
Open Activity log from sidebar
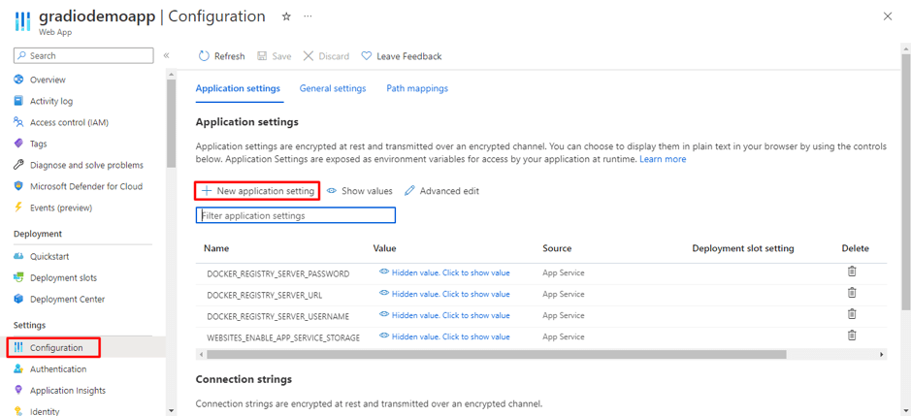click(x=51, y=101)
